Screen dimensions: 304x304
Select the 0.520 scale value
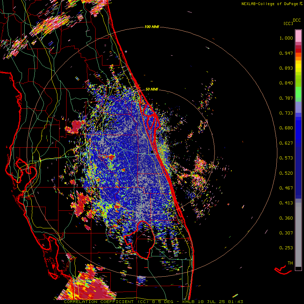coord(286,173)
